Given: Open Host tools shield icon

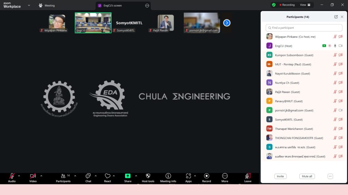Looking at the screenshot, I should (x=148, y=176).
